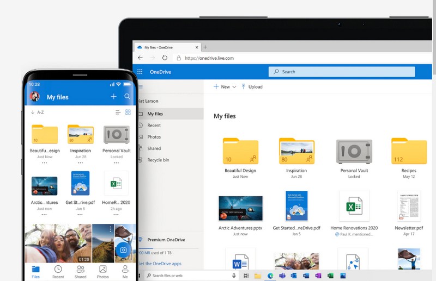The image size is (436, 281).
Task: Open the app launcher grid in OneDrive header
Action: click(140, 72)
